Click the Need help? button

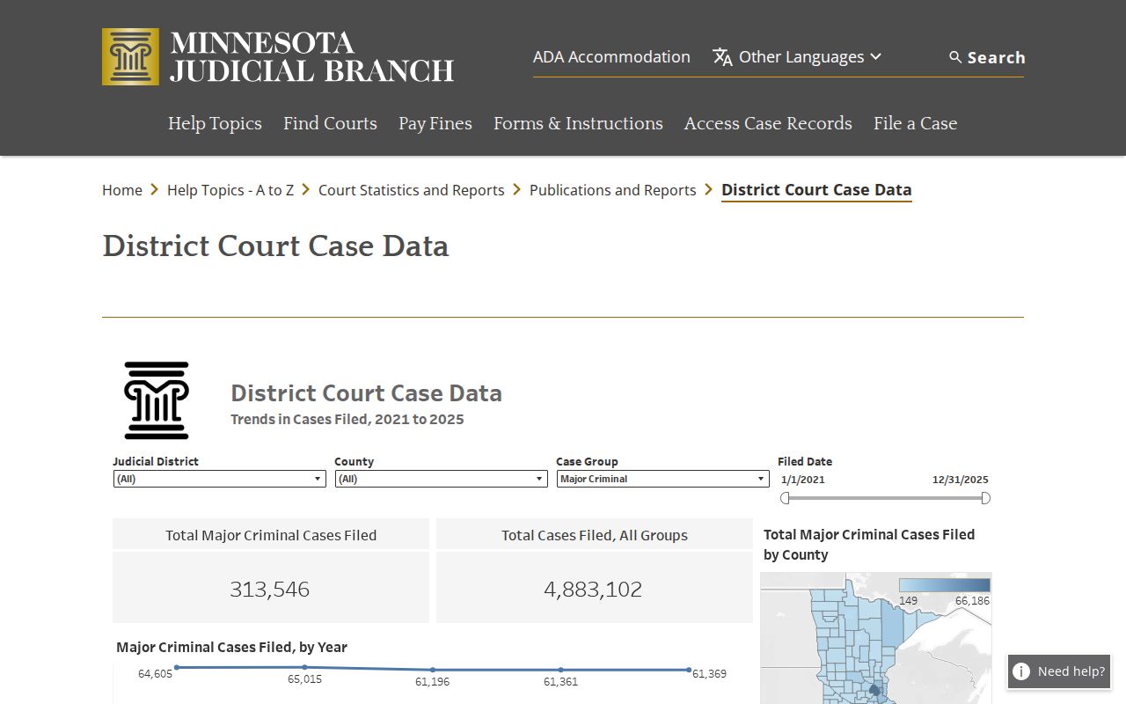[x=1060, y=671]
